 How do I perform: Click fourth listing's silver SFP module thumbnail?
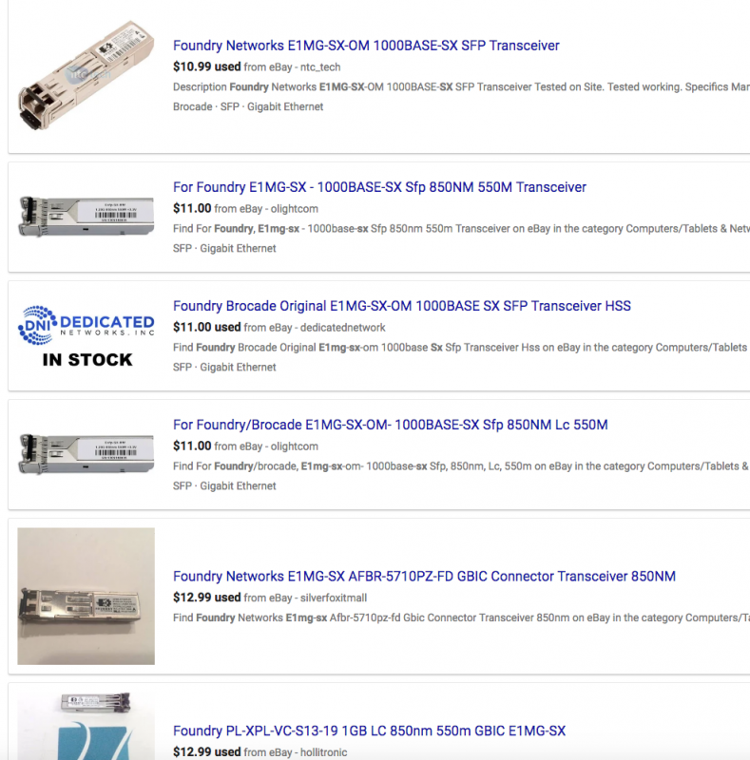coord(87,454)
